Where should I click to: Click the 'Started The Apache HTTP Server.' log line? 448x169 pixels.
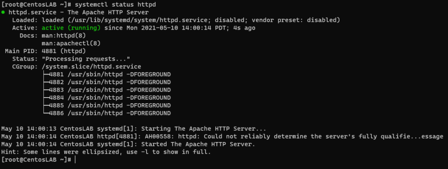tap(128, 144)
